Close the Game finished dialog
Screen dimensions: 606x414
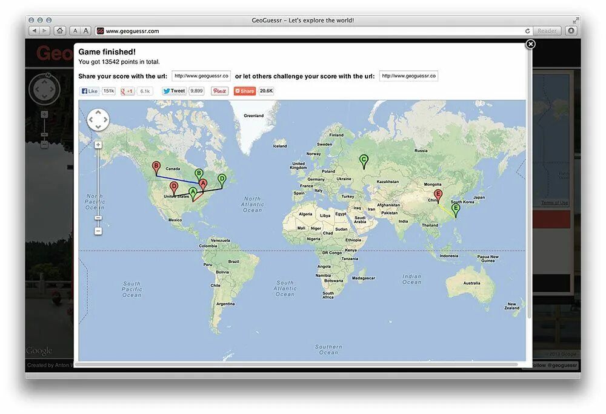point(531,44)
